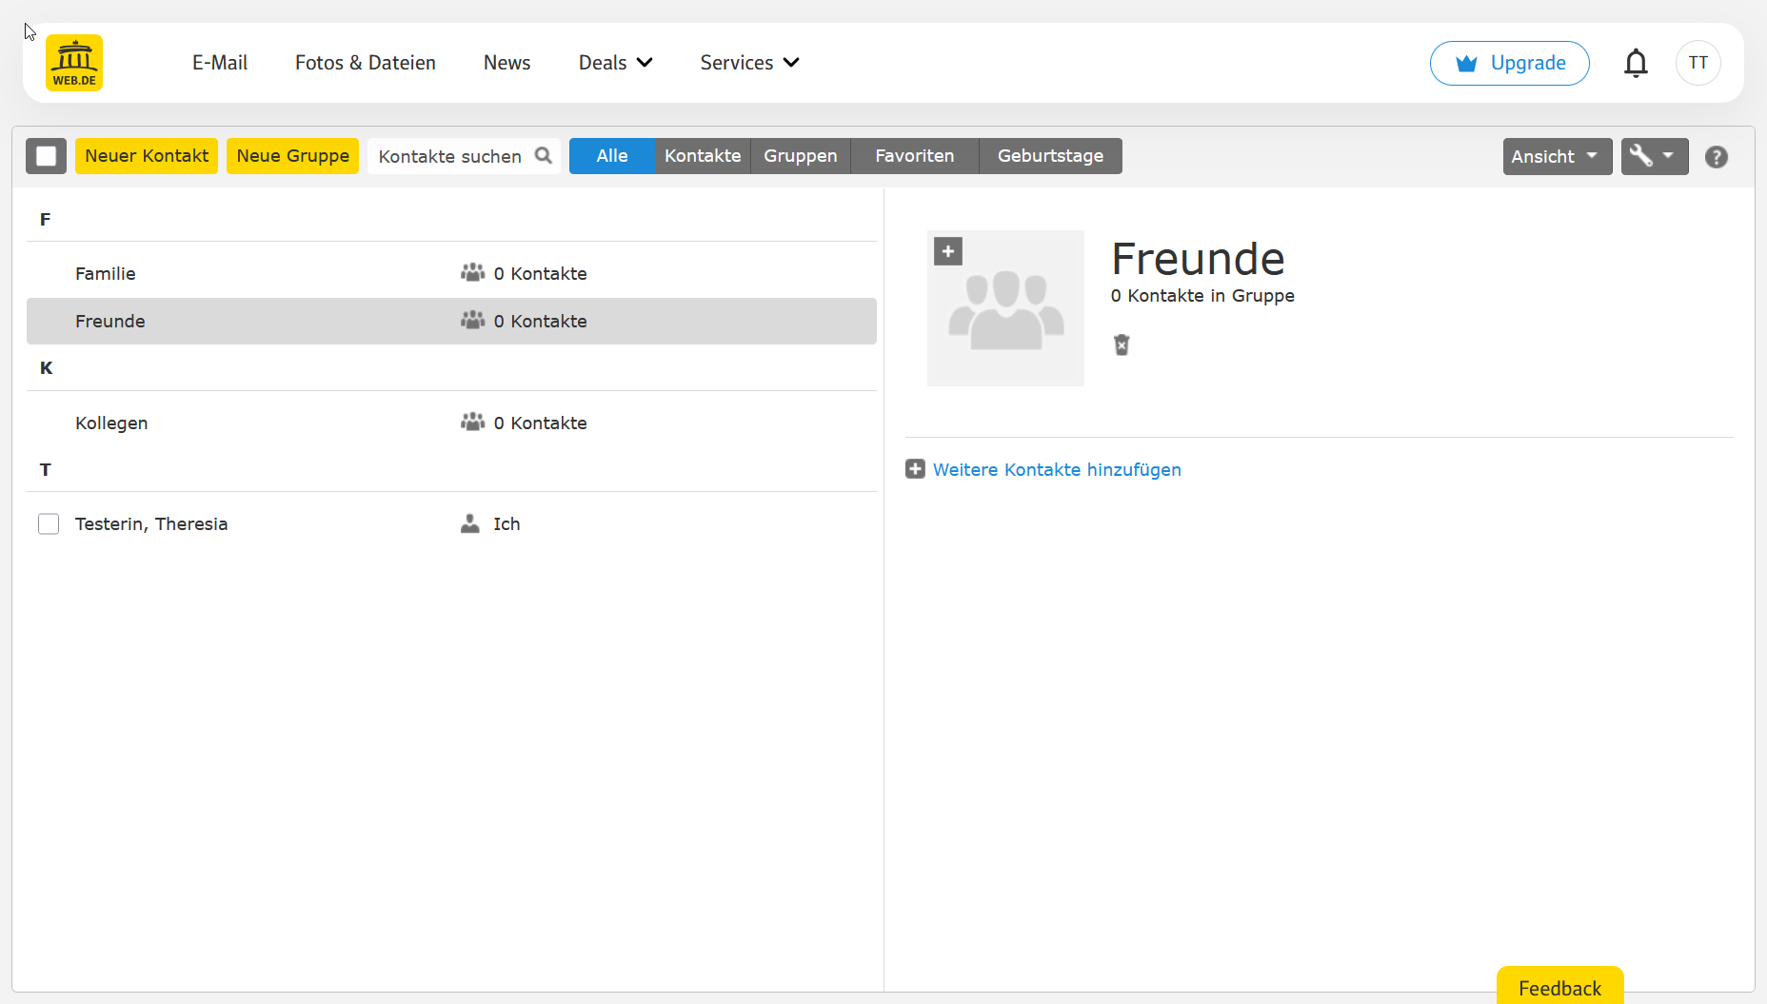This screenshot has width=1767, height=1004.
Task: Open help via the question mark icon
Action: [x=1717, y=156]
